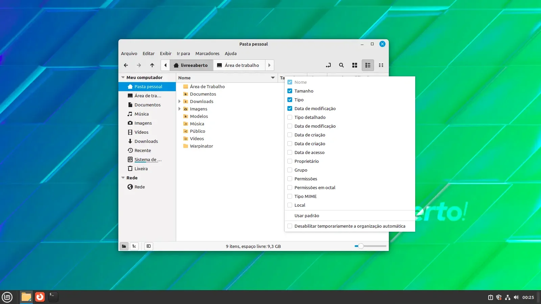Open the Exibir menu
The height and width of the screenshot is (304, 541).
166,53
